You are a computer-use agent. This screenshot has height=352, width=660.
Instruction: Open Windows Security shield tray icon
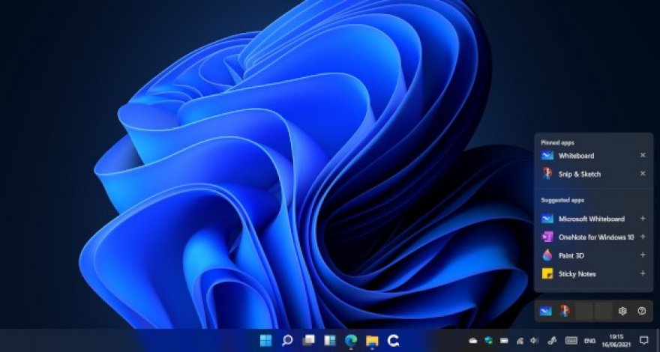489,340
